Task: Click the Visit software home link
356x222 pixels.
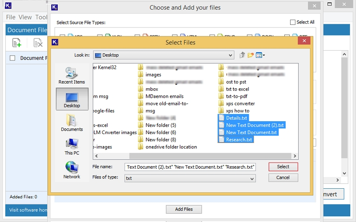Action: point(28,210)
